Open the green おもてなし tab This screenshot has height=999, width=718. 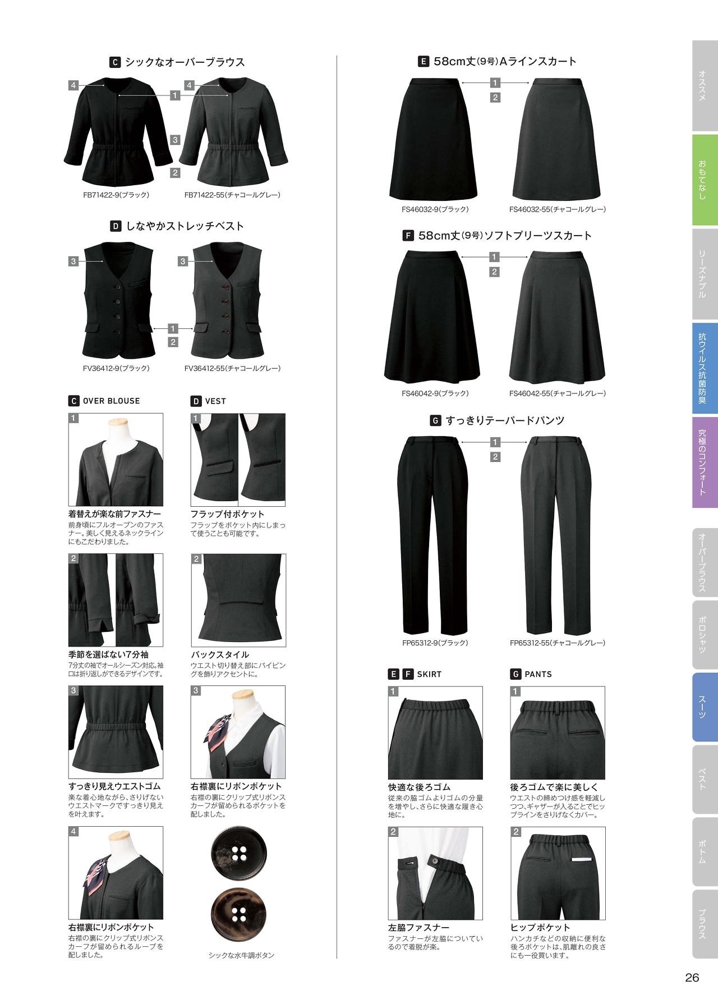(705, 180)
